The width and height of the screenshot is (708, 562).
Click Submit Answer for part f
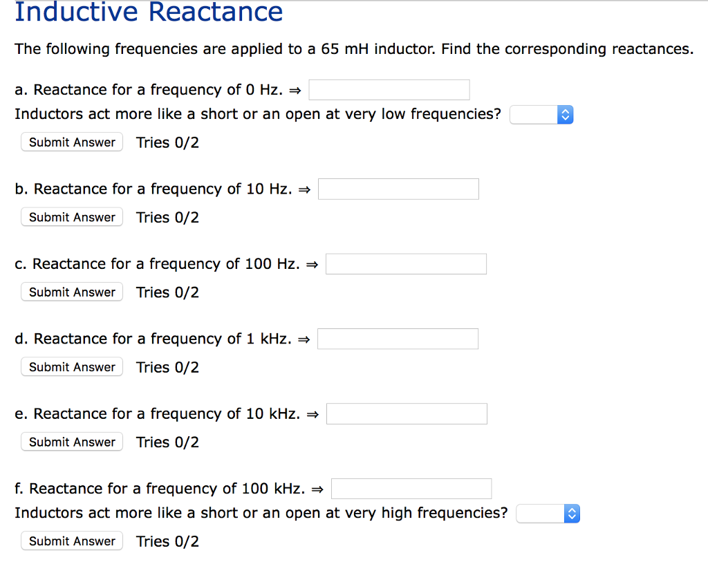click(x=71, y=541)
